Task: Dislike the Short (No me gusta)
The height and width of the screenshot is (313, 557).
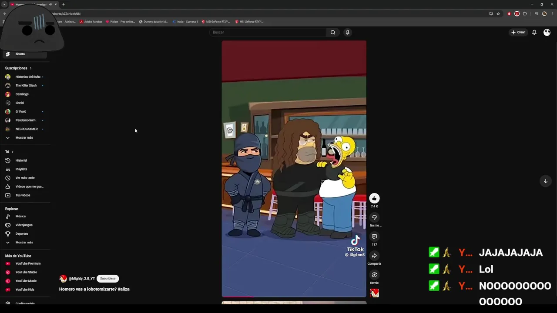Action: (x=374, y=217)
